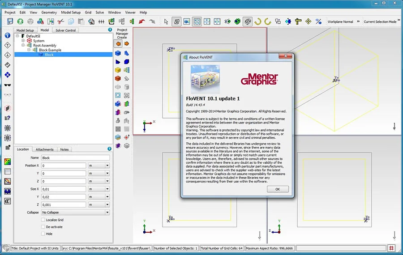Close the About FloVENT dialog
The width and height of the screenshot is (403, 255).
[x=286, y=56]
